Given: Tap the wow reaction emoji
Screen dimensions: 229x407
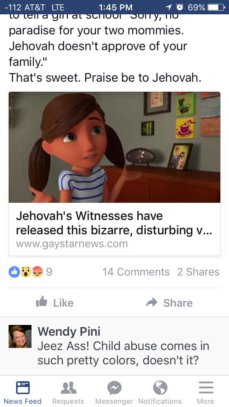Looking at the screenshot, I should (x=26, y=272).
